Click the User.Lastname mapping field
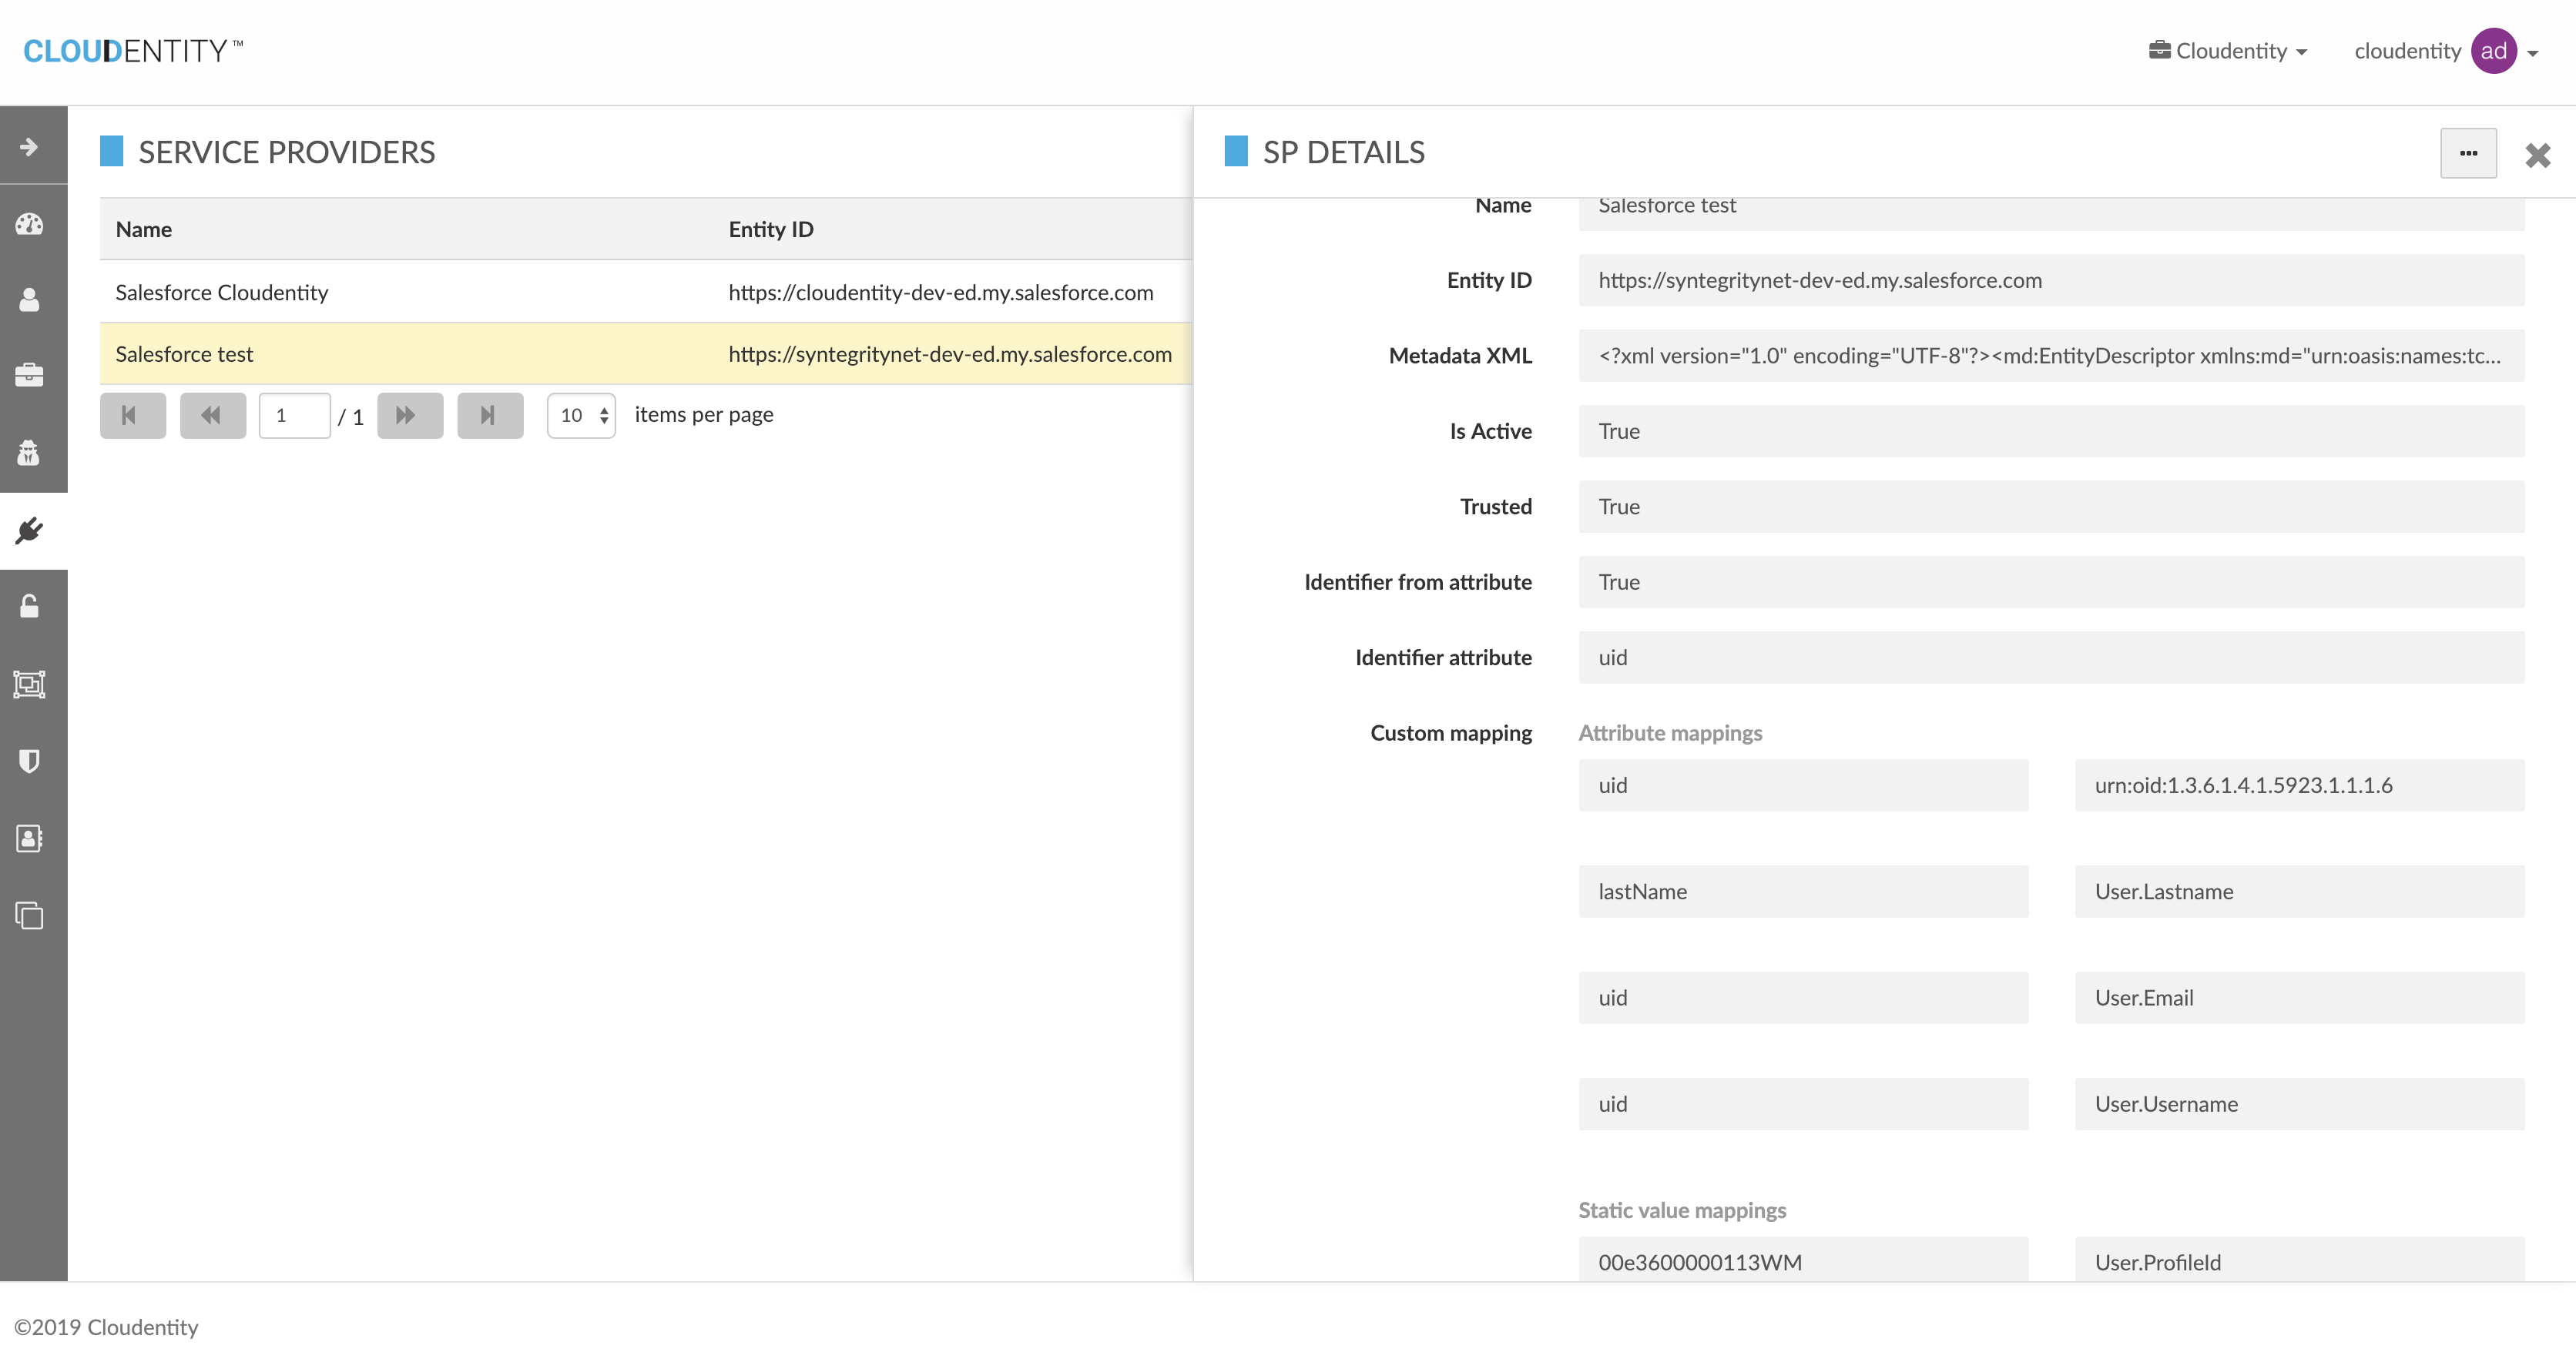Viewport: 2576px width, 1352px height. coord(2299,892)
